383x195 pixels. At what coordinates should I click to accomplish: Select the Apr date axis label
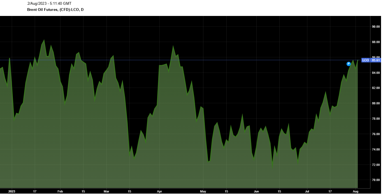point(159,192)
